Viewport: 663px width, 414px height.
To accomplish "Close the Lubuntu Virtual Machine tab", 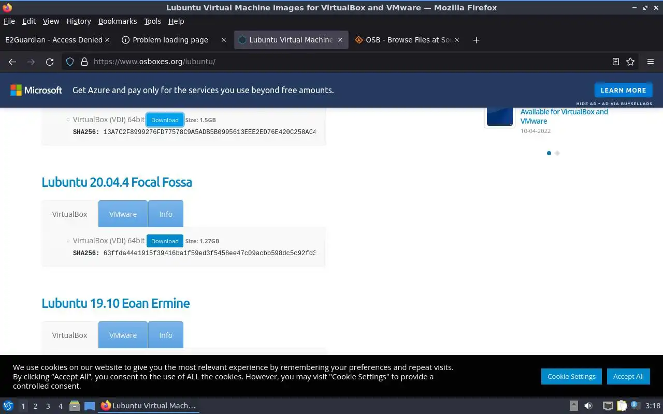I will (340, 40).
